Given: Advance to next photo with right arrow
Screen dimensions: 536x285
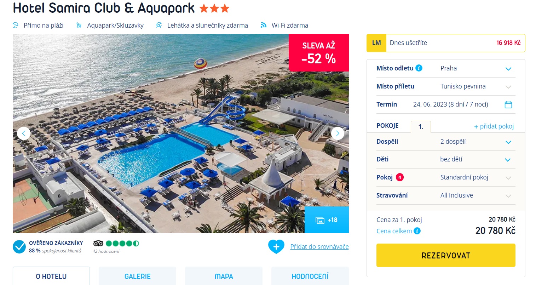Looking at the screenshot, I should pos(338,133).
